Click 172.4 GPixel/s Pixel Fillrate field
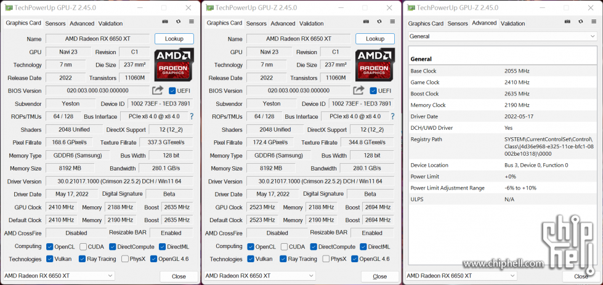603x285 pixels. pos(270,143)
